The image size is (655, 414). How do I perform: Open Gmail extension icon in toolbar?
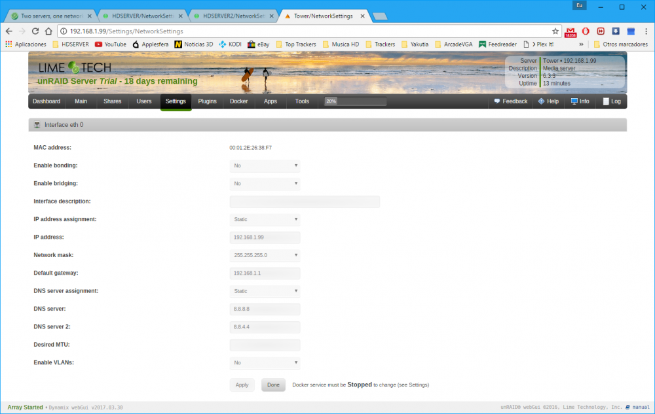pyautogui.click(x=571, y=31)
